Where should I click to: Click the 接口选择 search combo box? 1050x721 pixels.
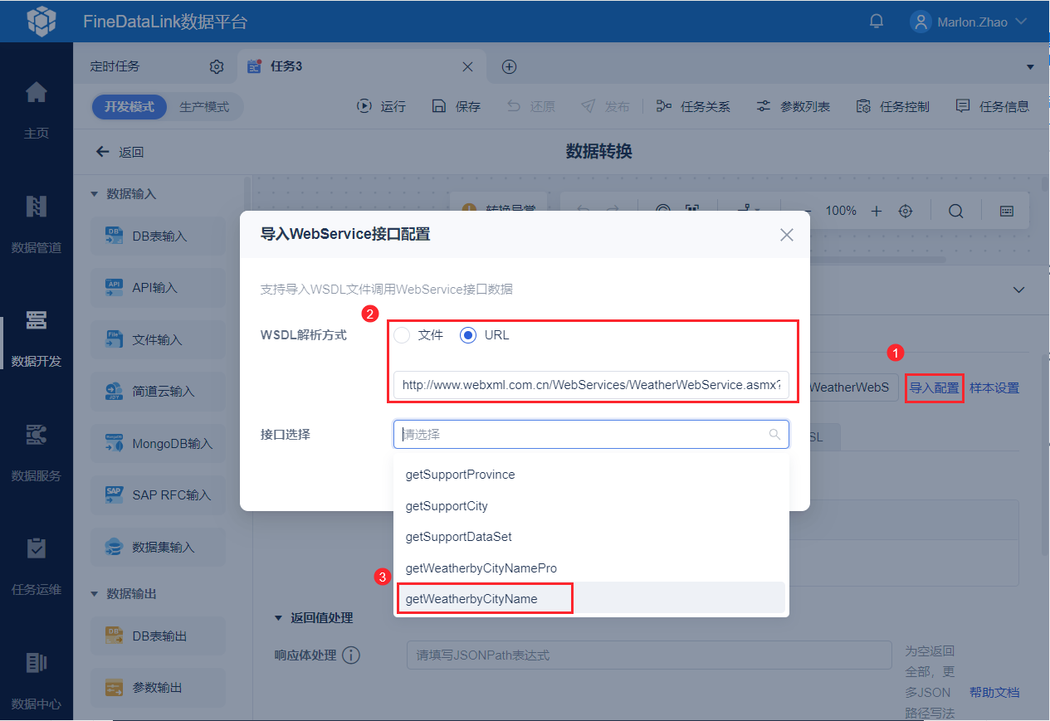(x=591, y=434)
